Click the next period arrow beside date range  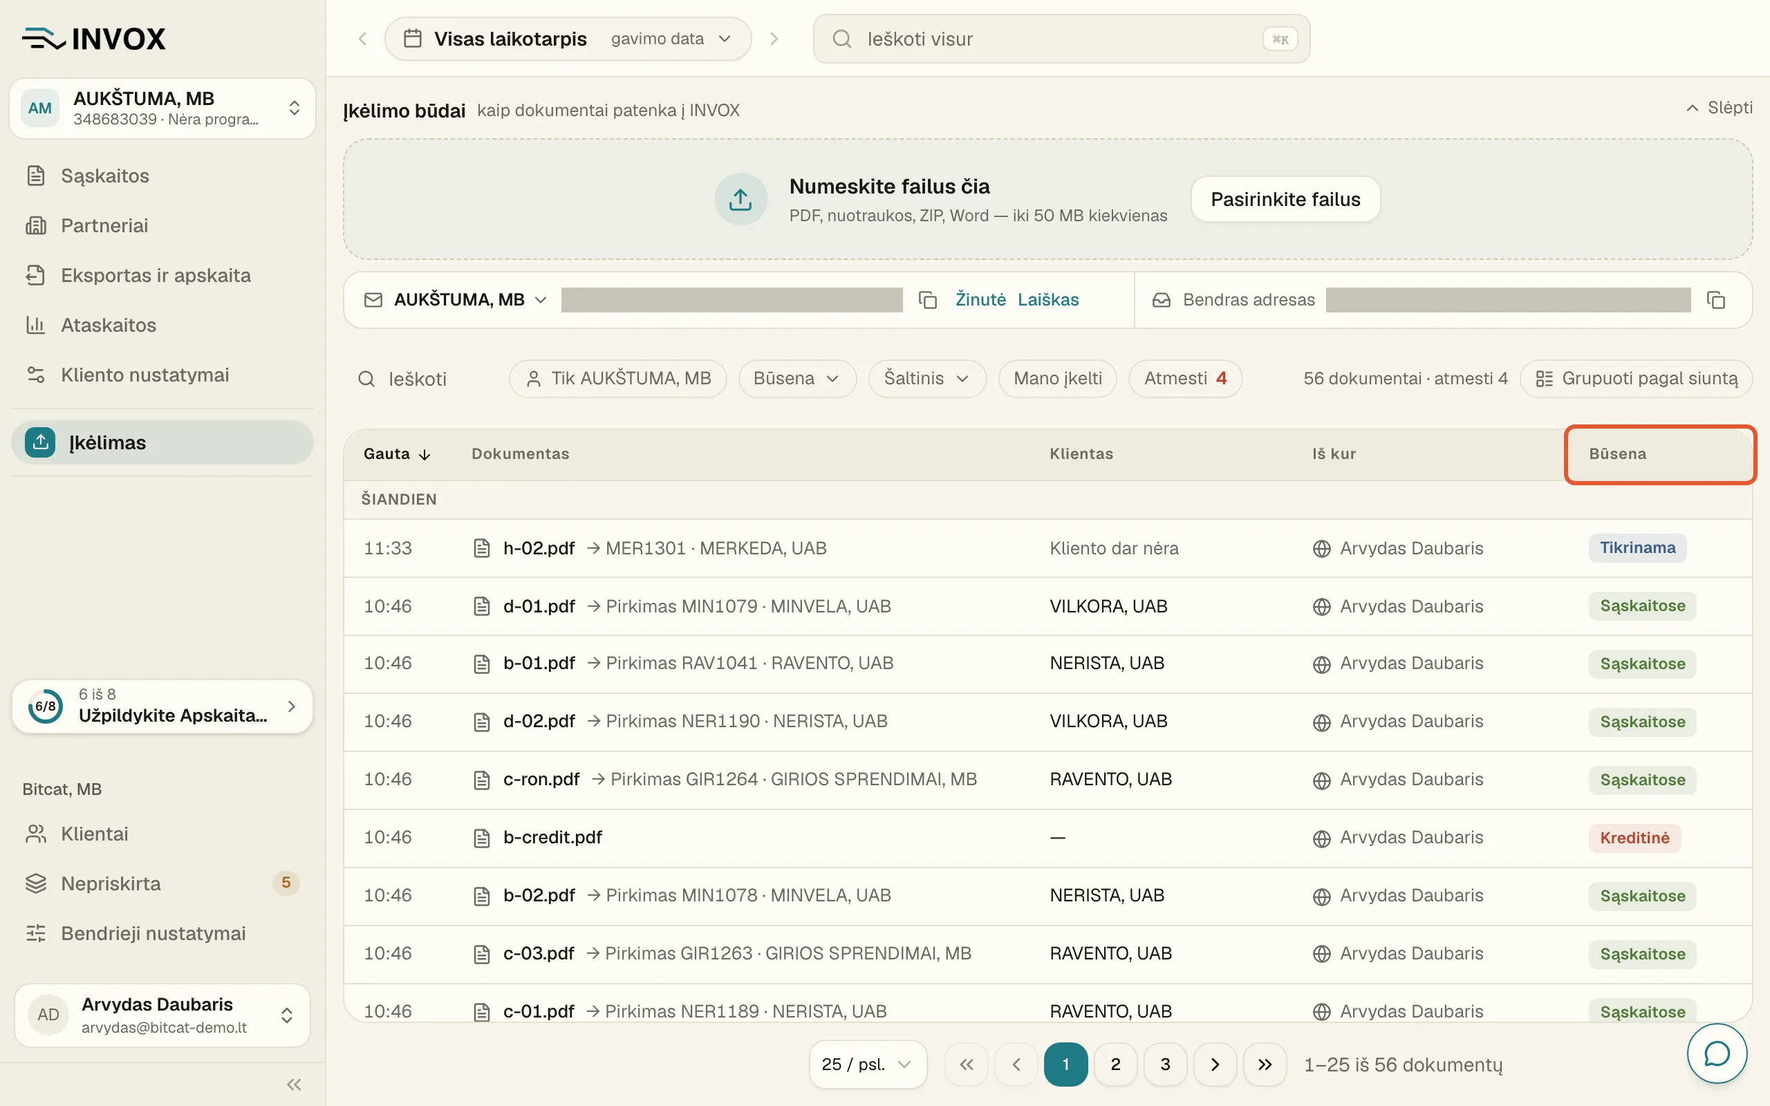click(774, 39)
